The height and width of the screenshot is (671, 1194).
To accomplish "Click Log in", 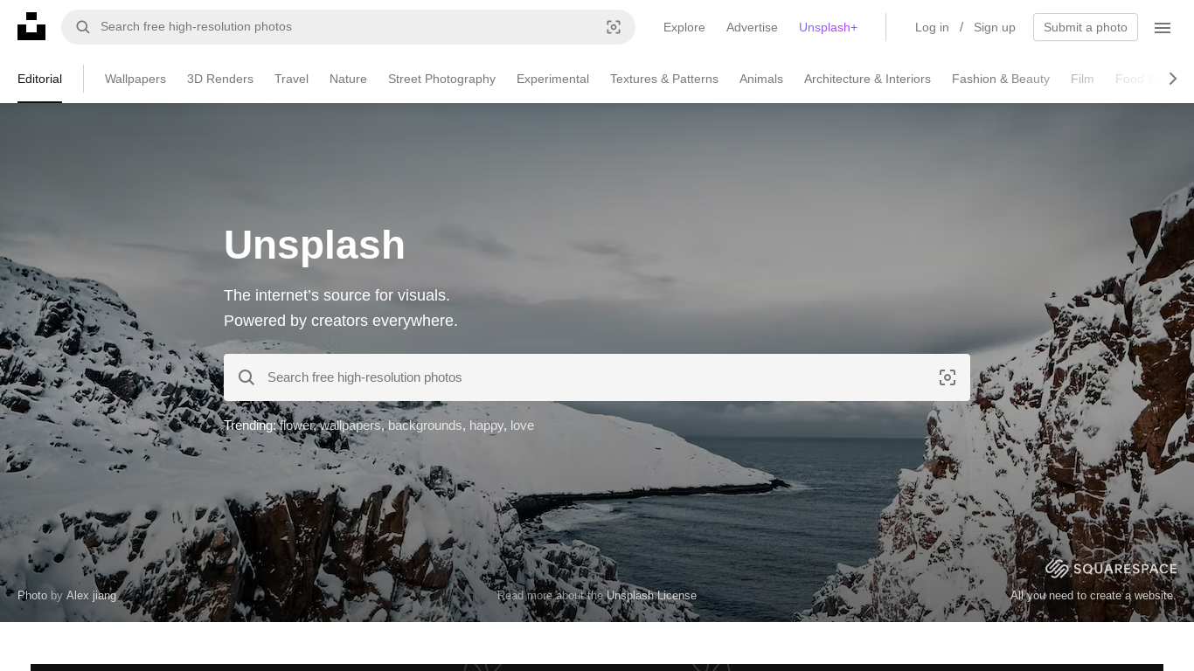I will pos(932,27).
